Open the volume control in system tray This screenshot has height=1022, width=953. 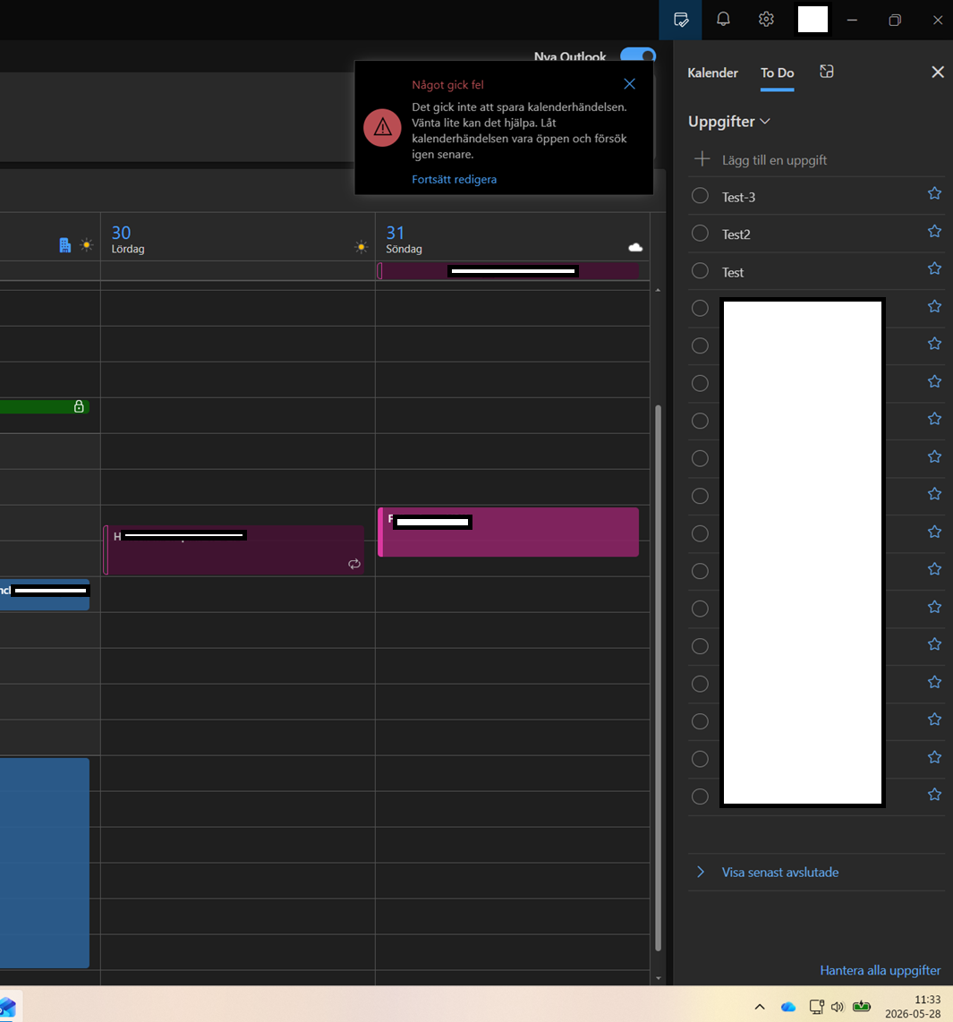pyautogui.click(x=837, y=1007)
